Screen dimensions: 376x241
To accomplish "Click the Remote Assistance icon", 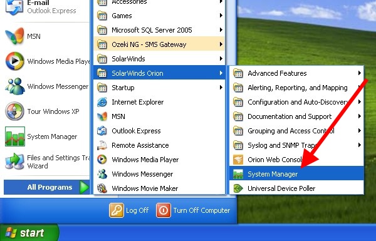I will (x=102, y=145).
